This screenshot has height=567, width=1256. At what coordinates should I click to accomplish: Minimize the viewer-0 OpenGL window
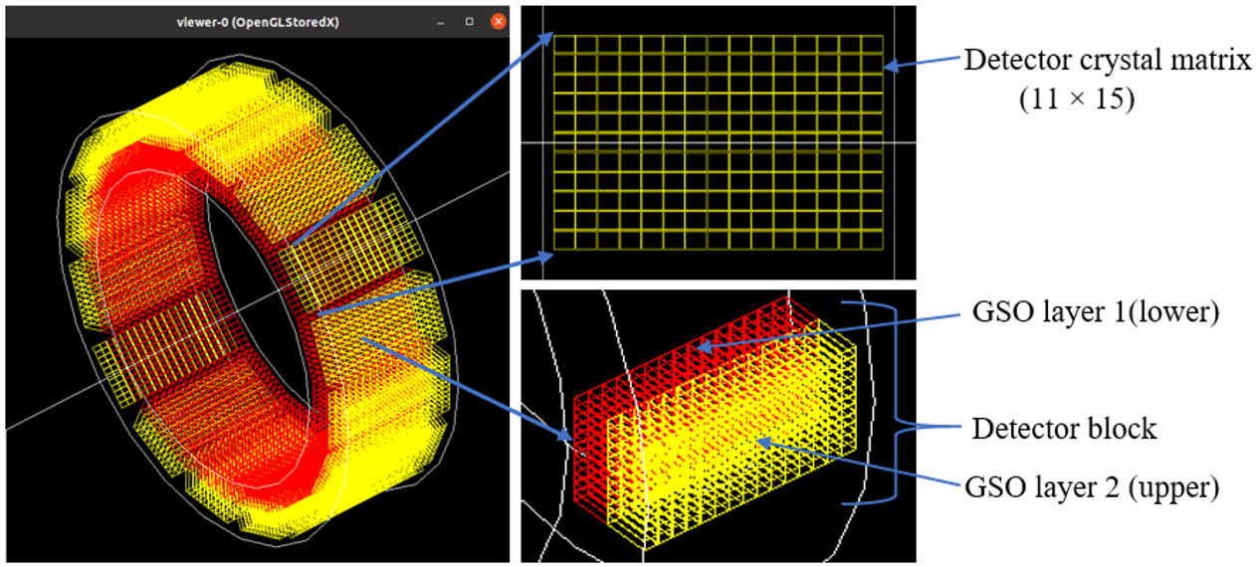(441, 21)
